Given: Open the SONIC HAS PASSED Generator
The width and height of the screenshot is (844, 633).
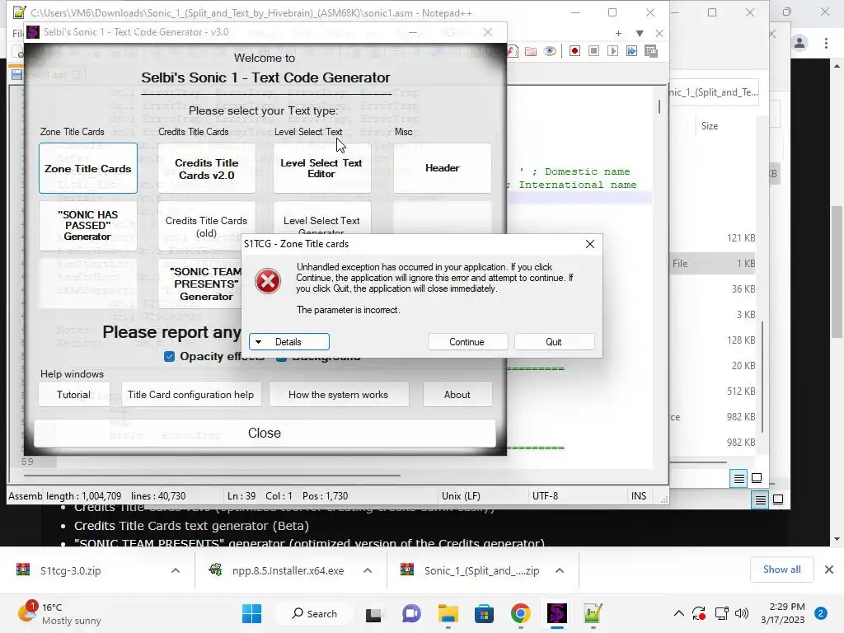Looking at the screenshot, I should (87, 226).
